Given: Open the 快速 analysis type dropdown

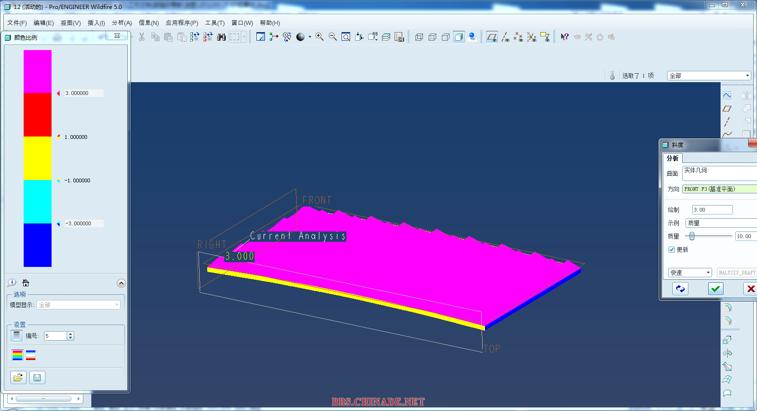Looking at the screenshot, I should coord(690,273).
